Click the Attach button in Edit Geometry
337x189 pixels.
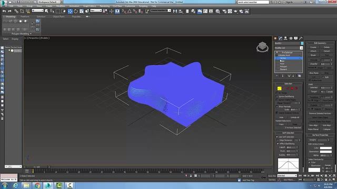pos(313,51)
